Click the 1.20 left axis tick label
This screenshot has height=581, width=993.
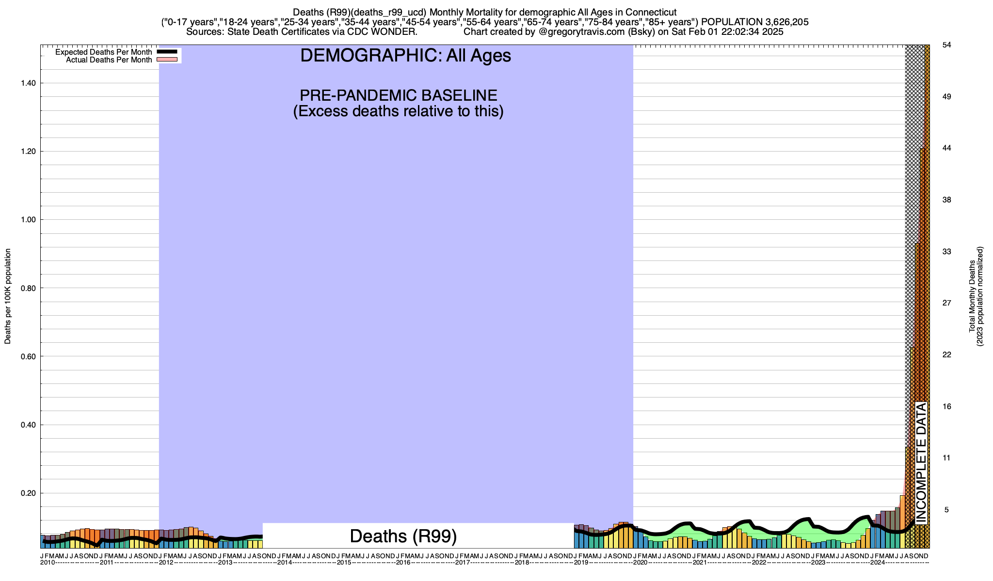[28, 152]
